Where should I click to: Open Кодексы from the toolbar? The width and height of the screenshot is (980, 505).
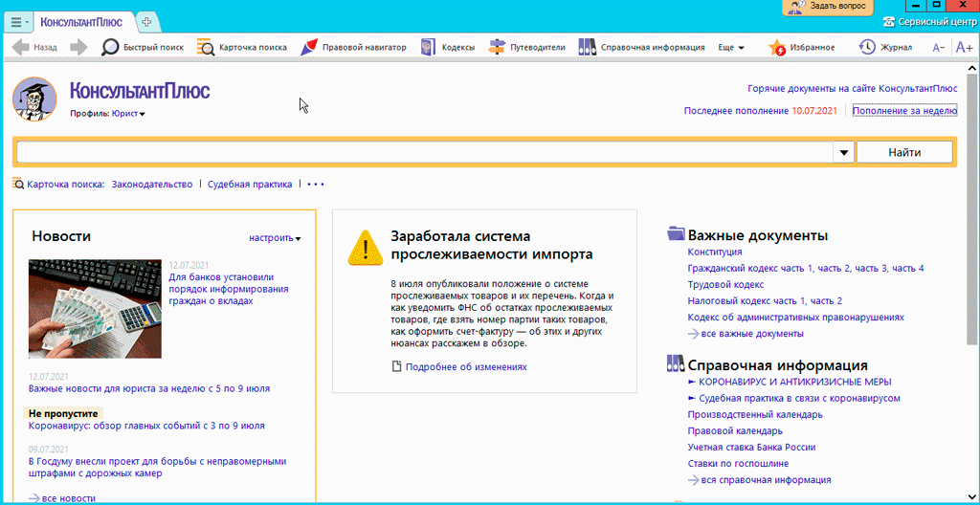[447, 47]
